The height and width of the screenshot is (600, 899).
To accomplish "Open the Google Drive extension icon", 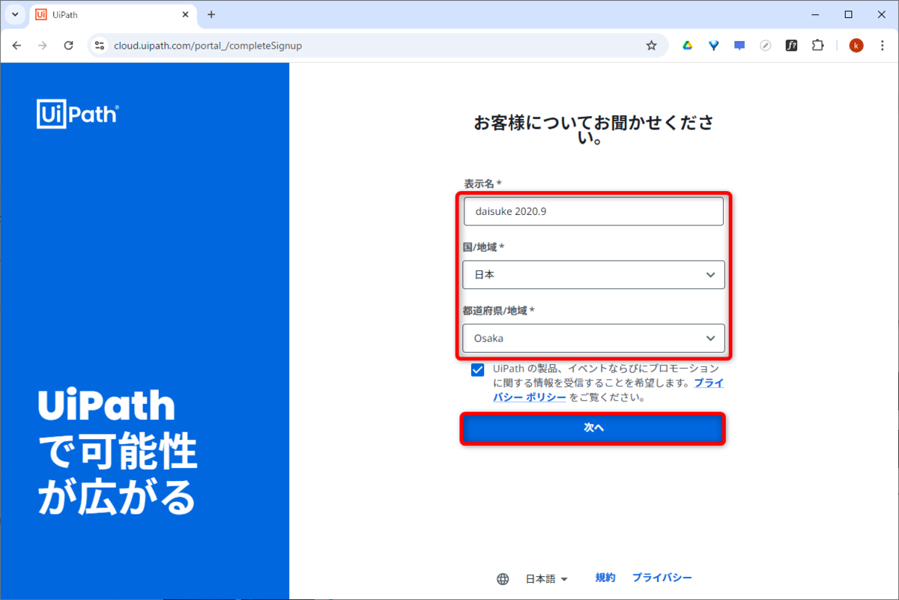I will 687,46.
